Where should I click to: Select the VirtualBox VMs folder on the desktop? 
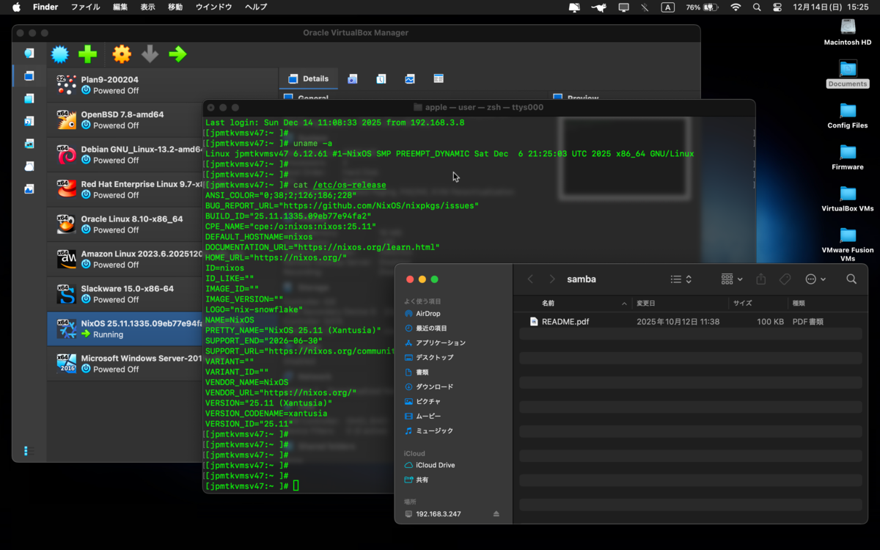848,199
